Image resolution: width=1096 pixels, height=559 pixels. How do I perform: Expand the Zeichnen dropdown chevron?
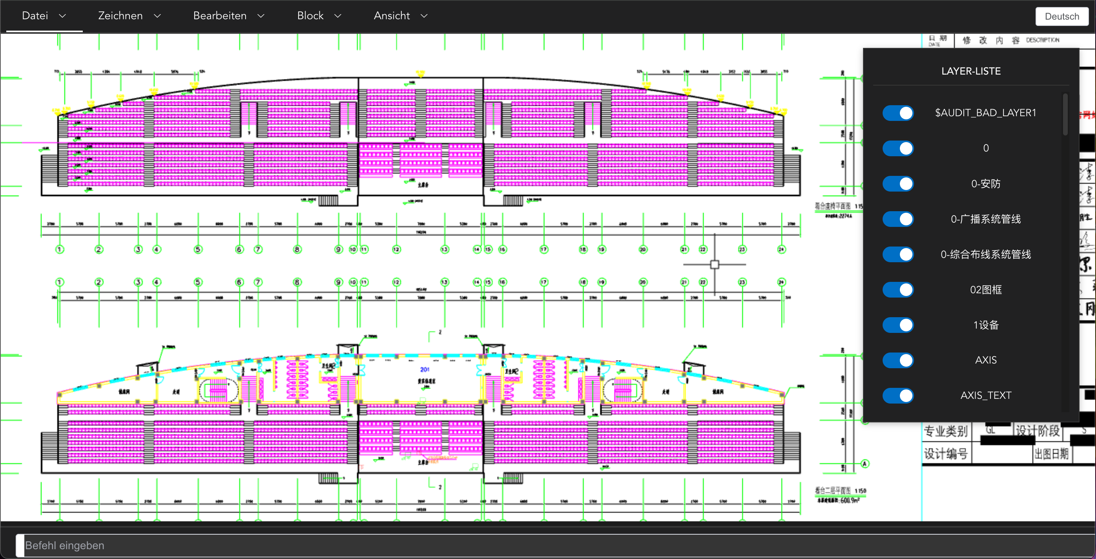pos(157,16)
